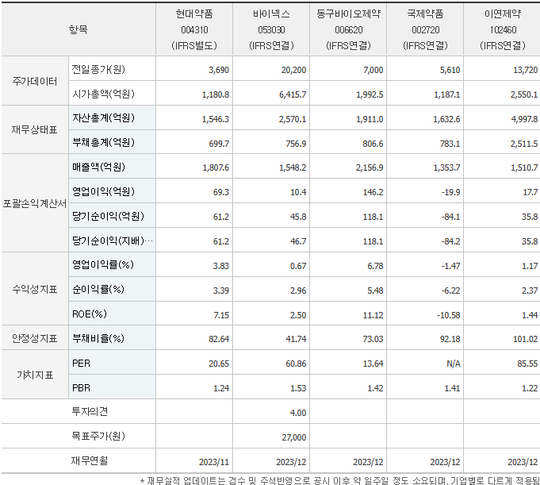Click the 가치지표 category cell
This screenshot has height=485, width=540.
(34, 375)
